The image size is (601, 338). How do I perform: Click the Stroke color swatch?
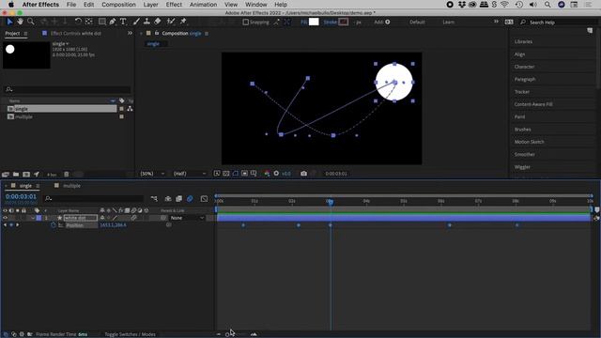(x=343, y=22)
